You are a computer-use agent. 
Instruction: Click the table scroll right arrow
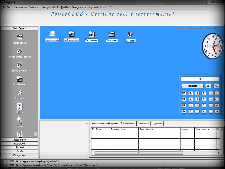click(x=219, y=153)
